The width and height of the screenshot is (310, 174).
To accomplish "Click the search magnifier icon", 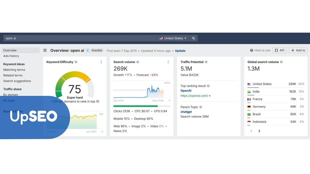I will [193, 38].
